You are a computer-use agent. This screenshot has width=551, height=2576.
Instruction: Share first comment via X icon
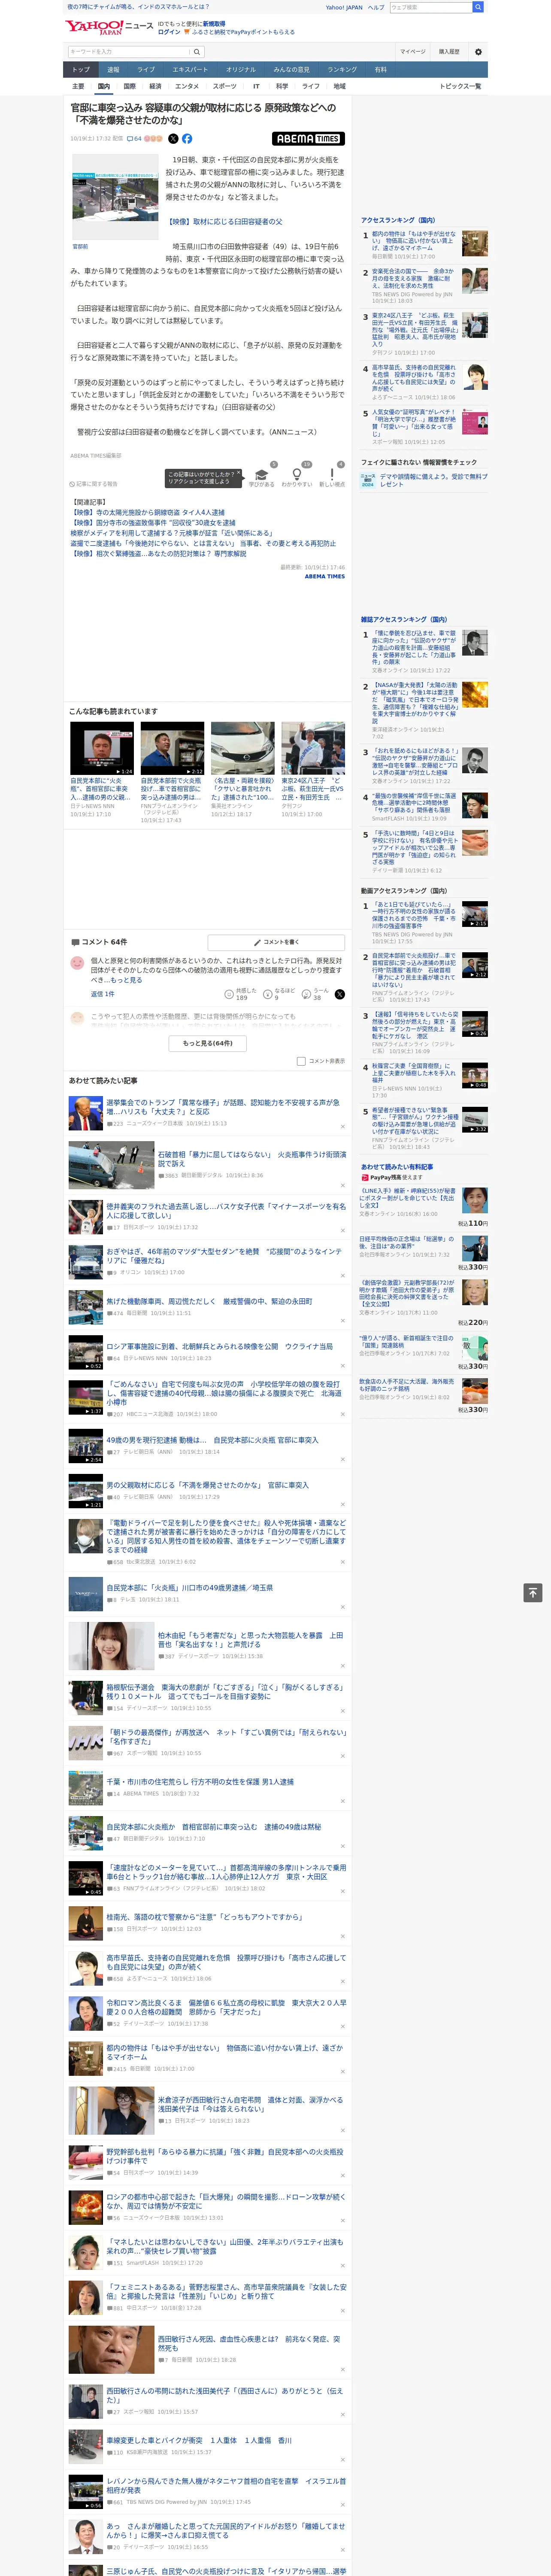point(339,994)
